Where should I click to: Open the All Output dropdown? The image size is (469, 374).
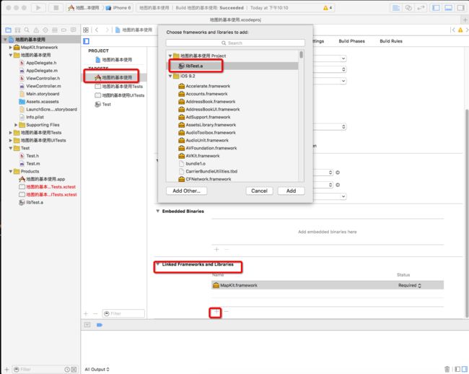(97, 369)
